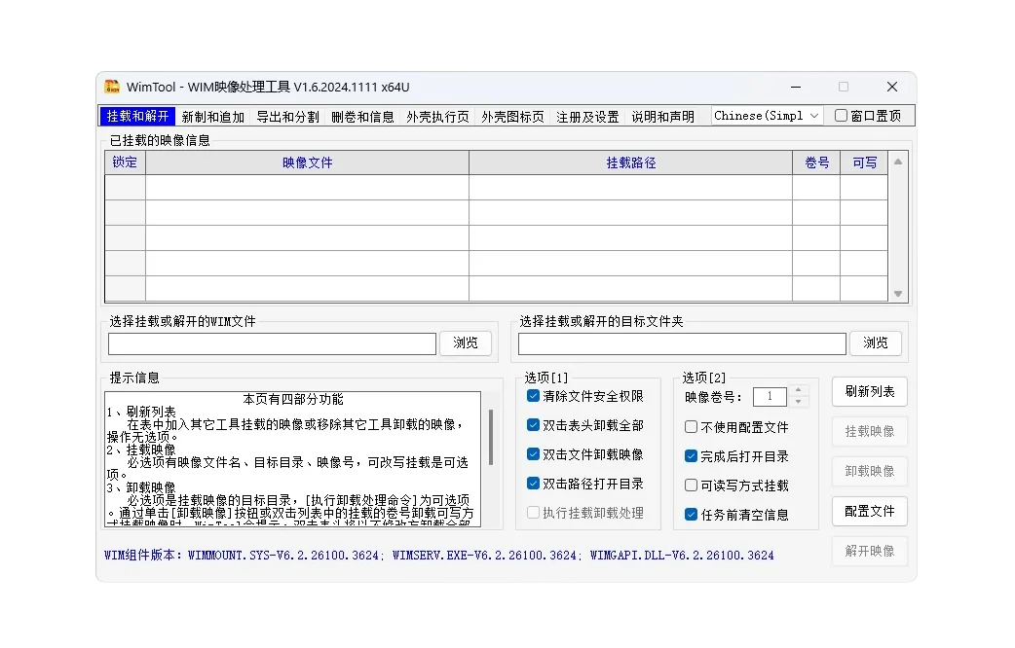Screen dimensions: 1015x648
Task: Switch to the 挂载和解开 tab
Action: [137, 117]
